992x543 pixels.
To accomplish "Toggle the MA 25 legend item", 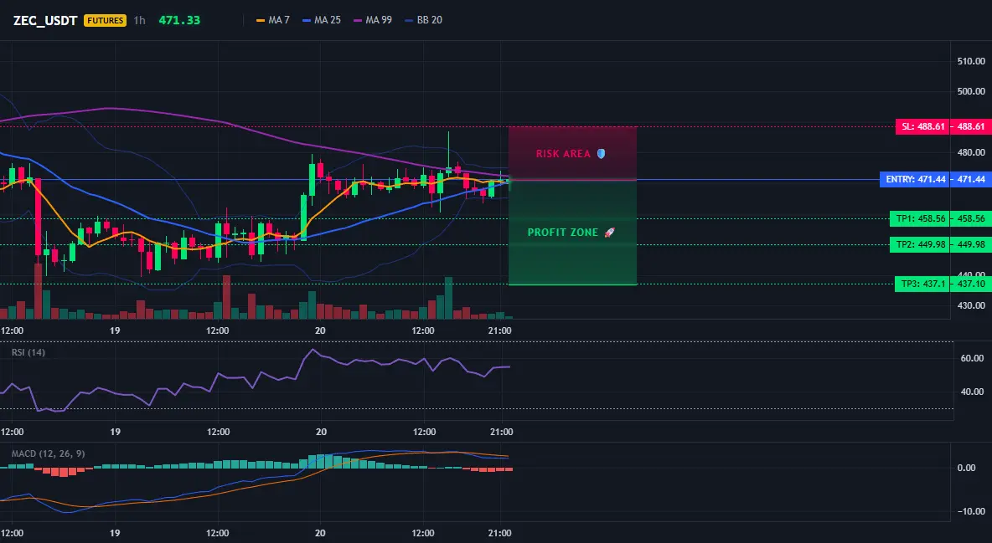I will coord(322,20).
